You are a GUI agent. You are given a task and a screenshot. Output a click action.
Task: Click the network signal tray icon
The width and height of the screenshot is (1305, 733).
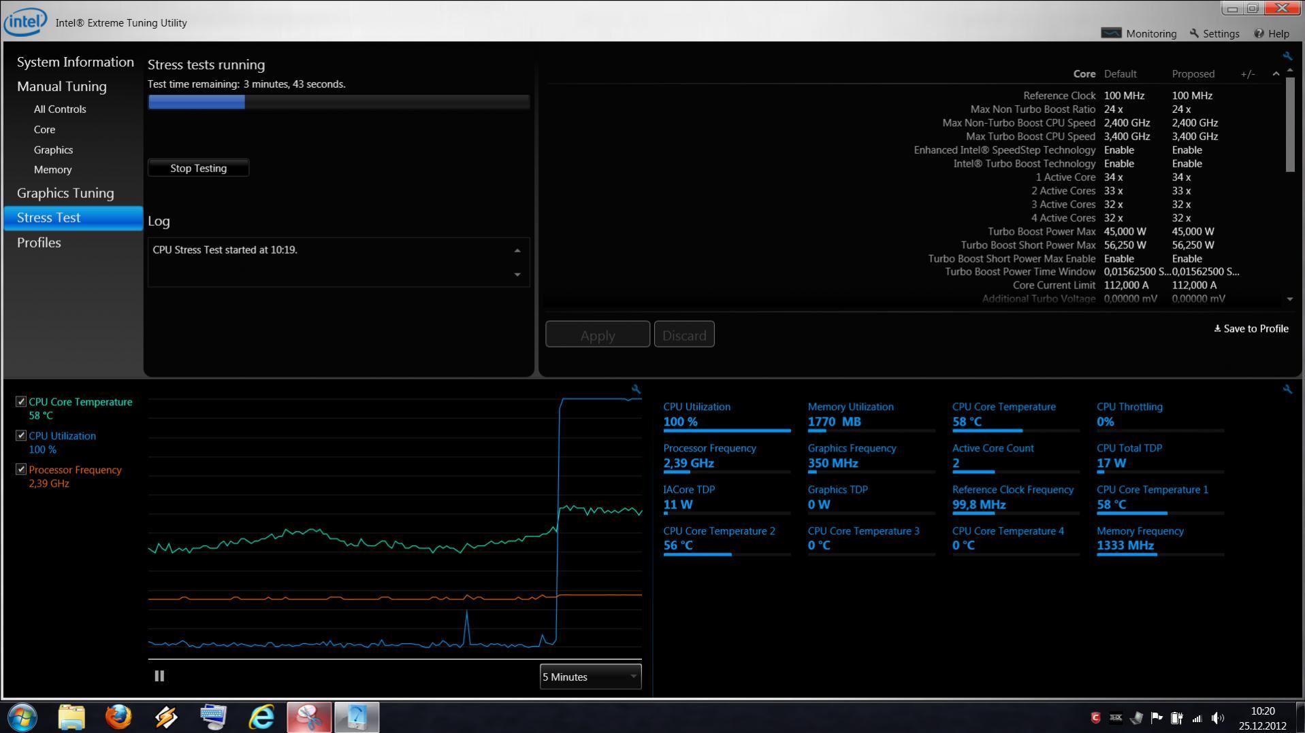(1197, 718)
